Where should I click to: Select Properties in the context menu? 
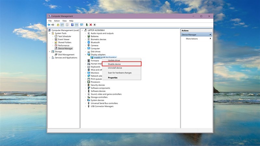(x=113, y=78)
